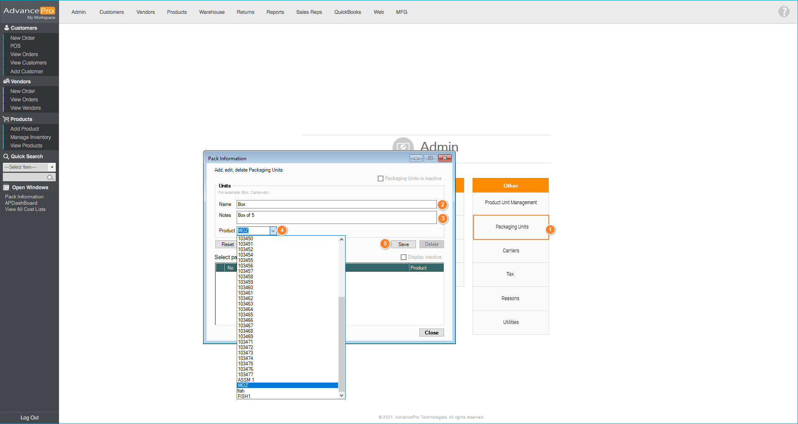Enable Packaging Units is inactive checkbox
Screen dimensions: 798x424
380,179
